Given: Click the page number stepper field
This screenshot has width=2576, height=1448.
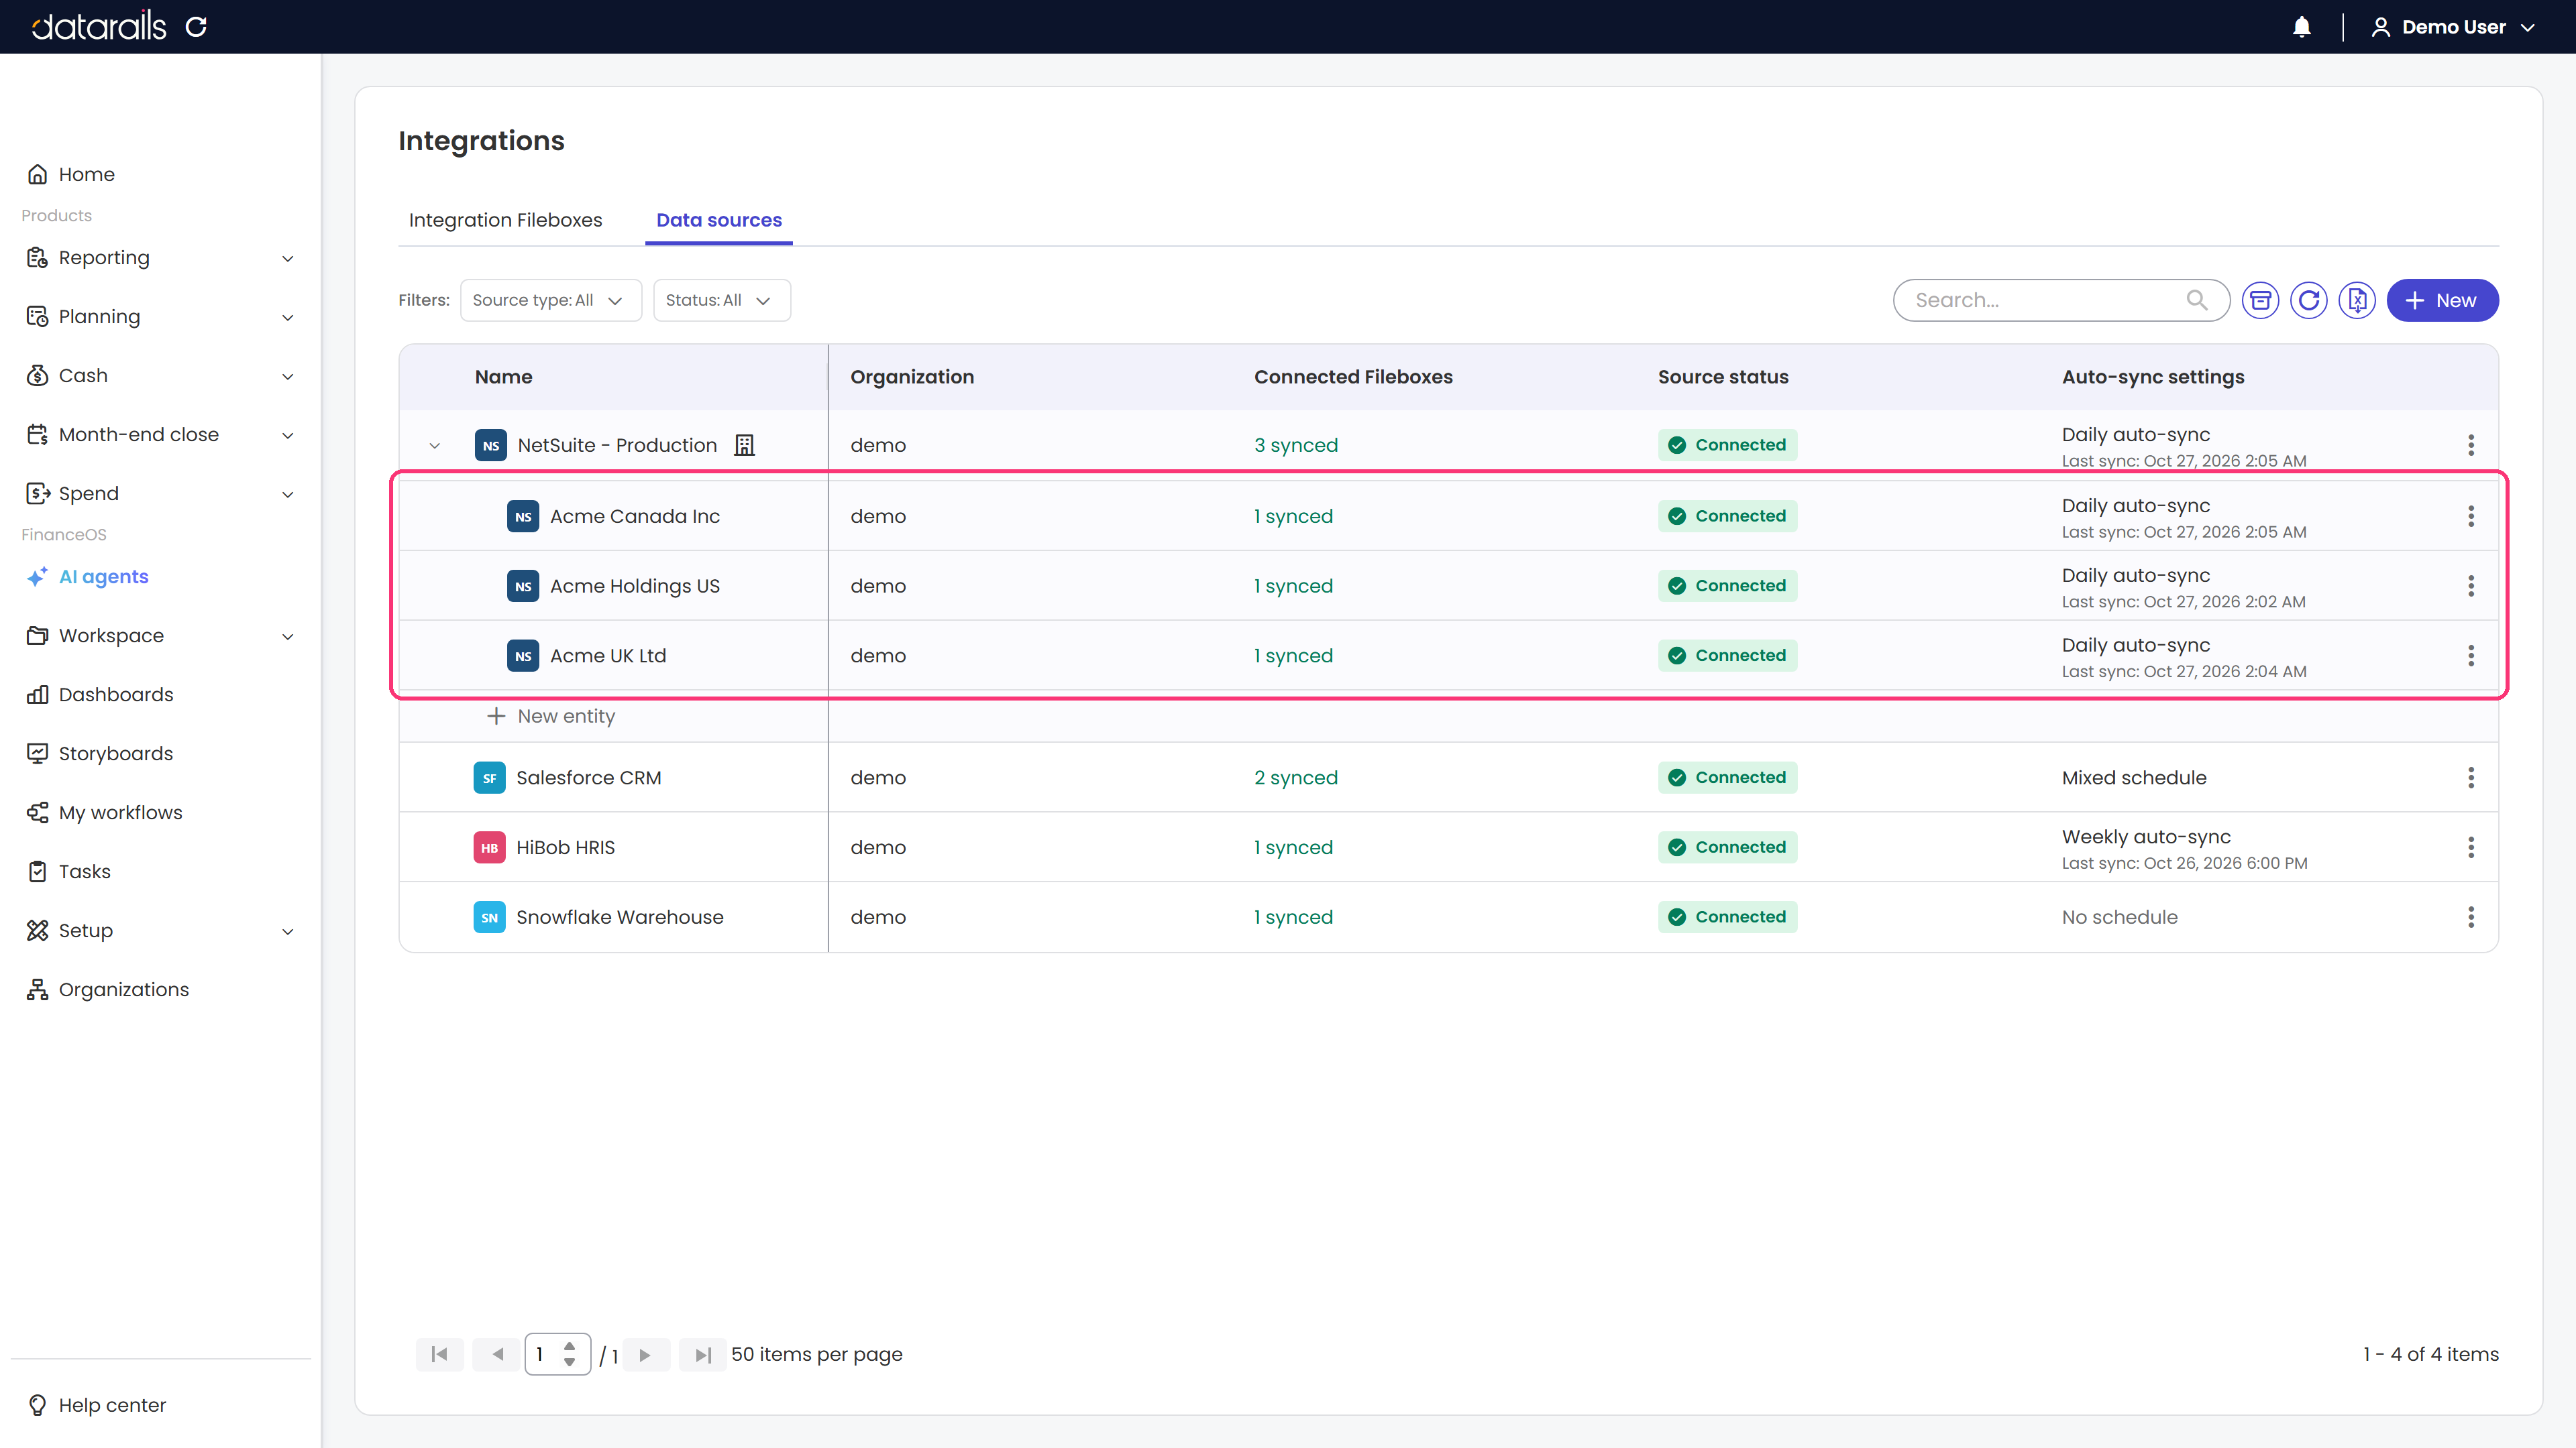Looking at the screenshot, I should click(557, 1354).
